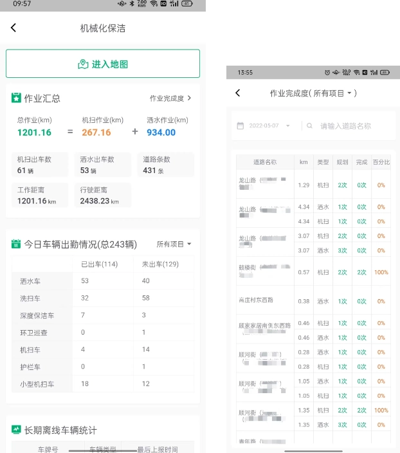Click the 百分比 column header

click(381, 162)
